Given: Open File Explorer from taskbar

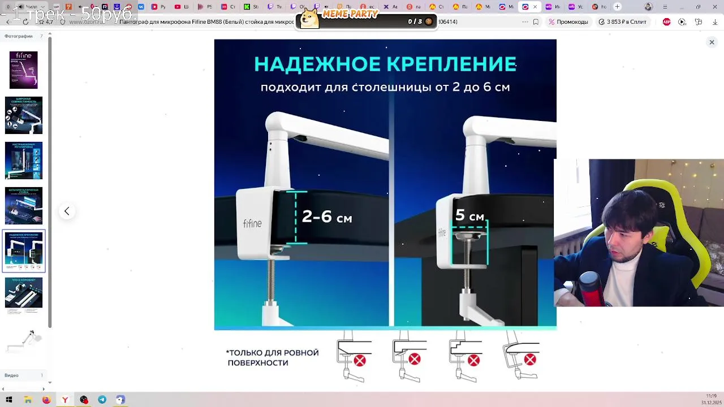Looking at the screenshot, I should pos(28,400).
